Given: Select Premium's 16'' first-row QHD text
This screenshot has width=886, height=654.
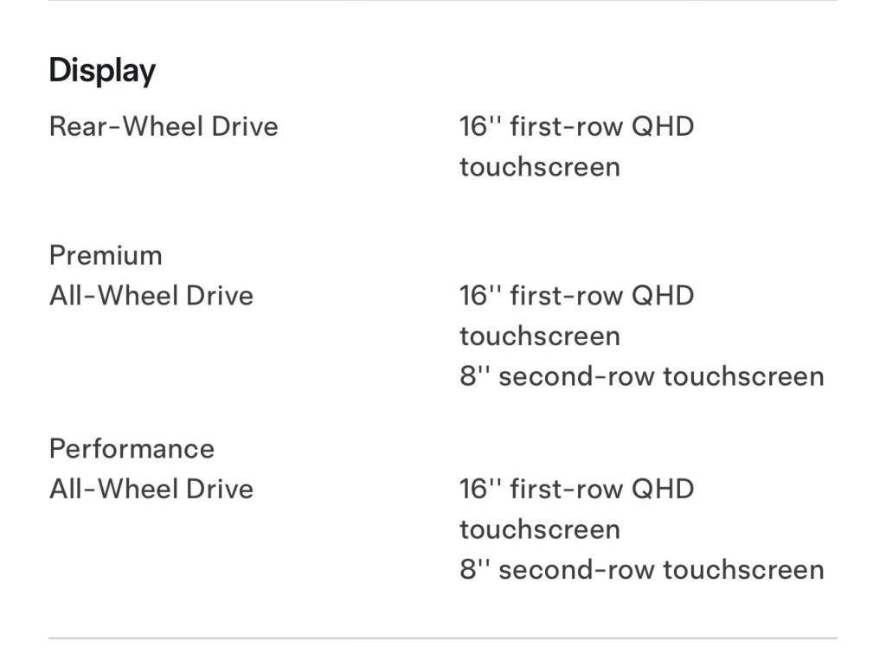Looking at the screenshot, I should 576,296.
